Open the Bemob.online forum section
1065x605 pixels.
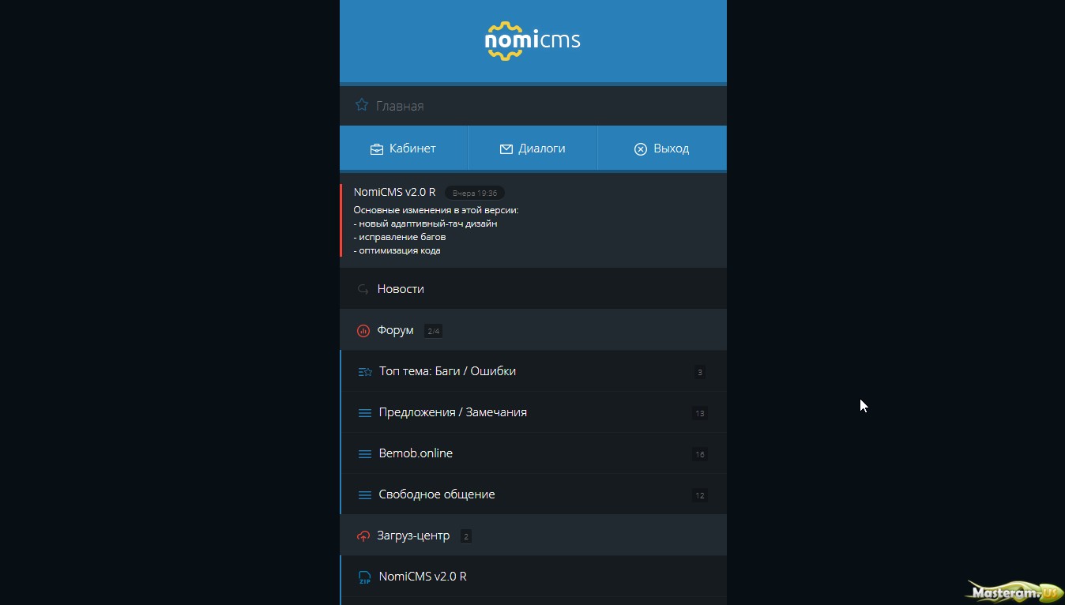(x=416, y=453)
